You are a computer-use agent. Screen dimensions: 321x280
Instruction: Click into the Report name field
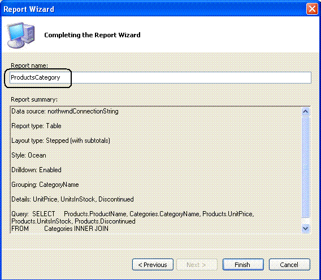(x=160, y=77)
